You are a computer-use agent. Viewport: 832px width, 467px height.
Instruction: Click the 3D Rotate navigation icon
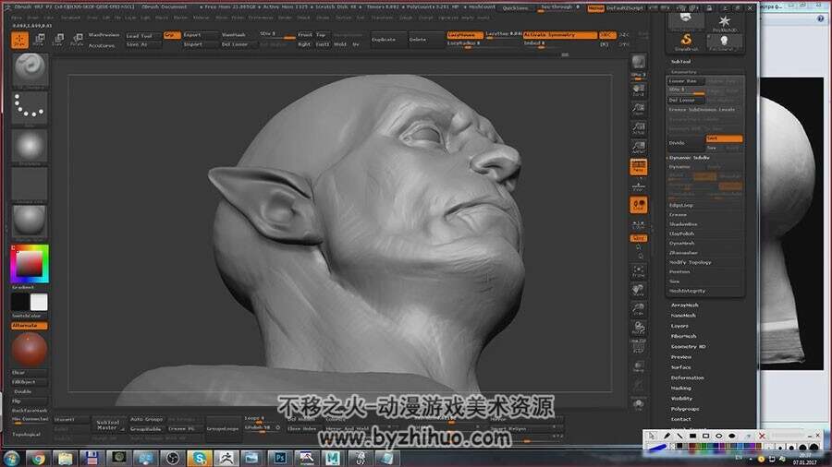coord(638,328)
